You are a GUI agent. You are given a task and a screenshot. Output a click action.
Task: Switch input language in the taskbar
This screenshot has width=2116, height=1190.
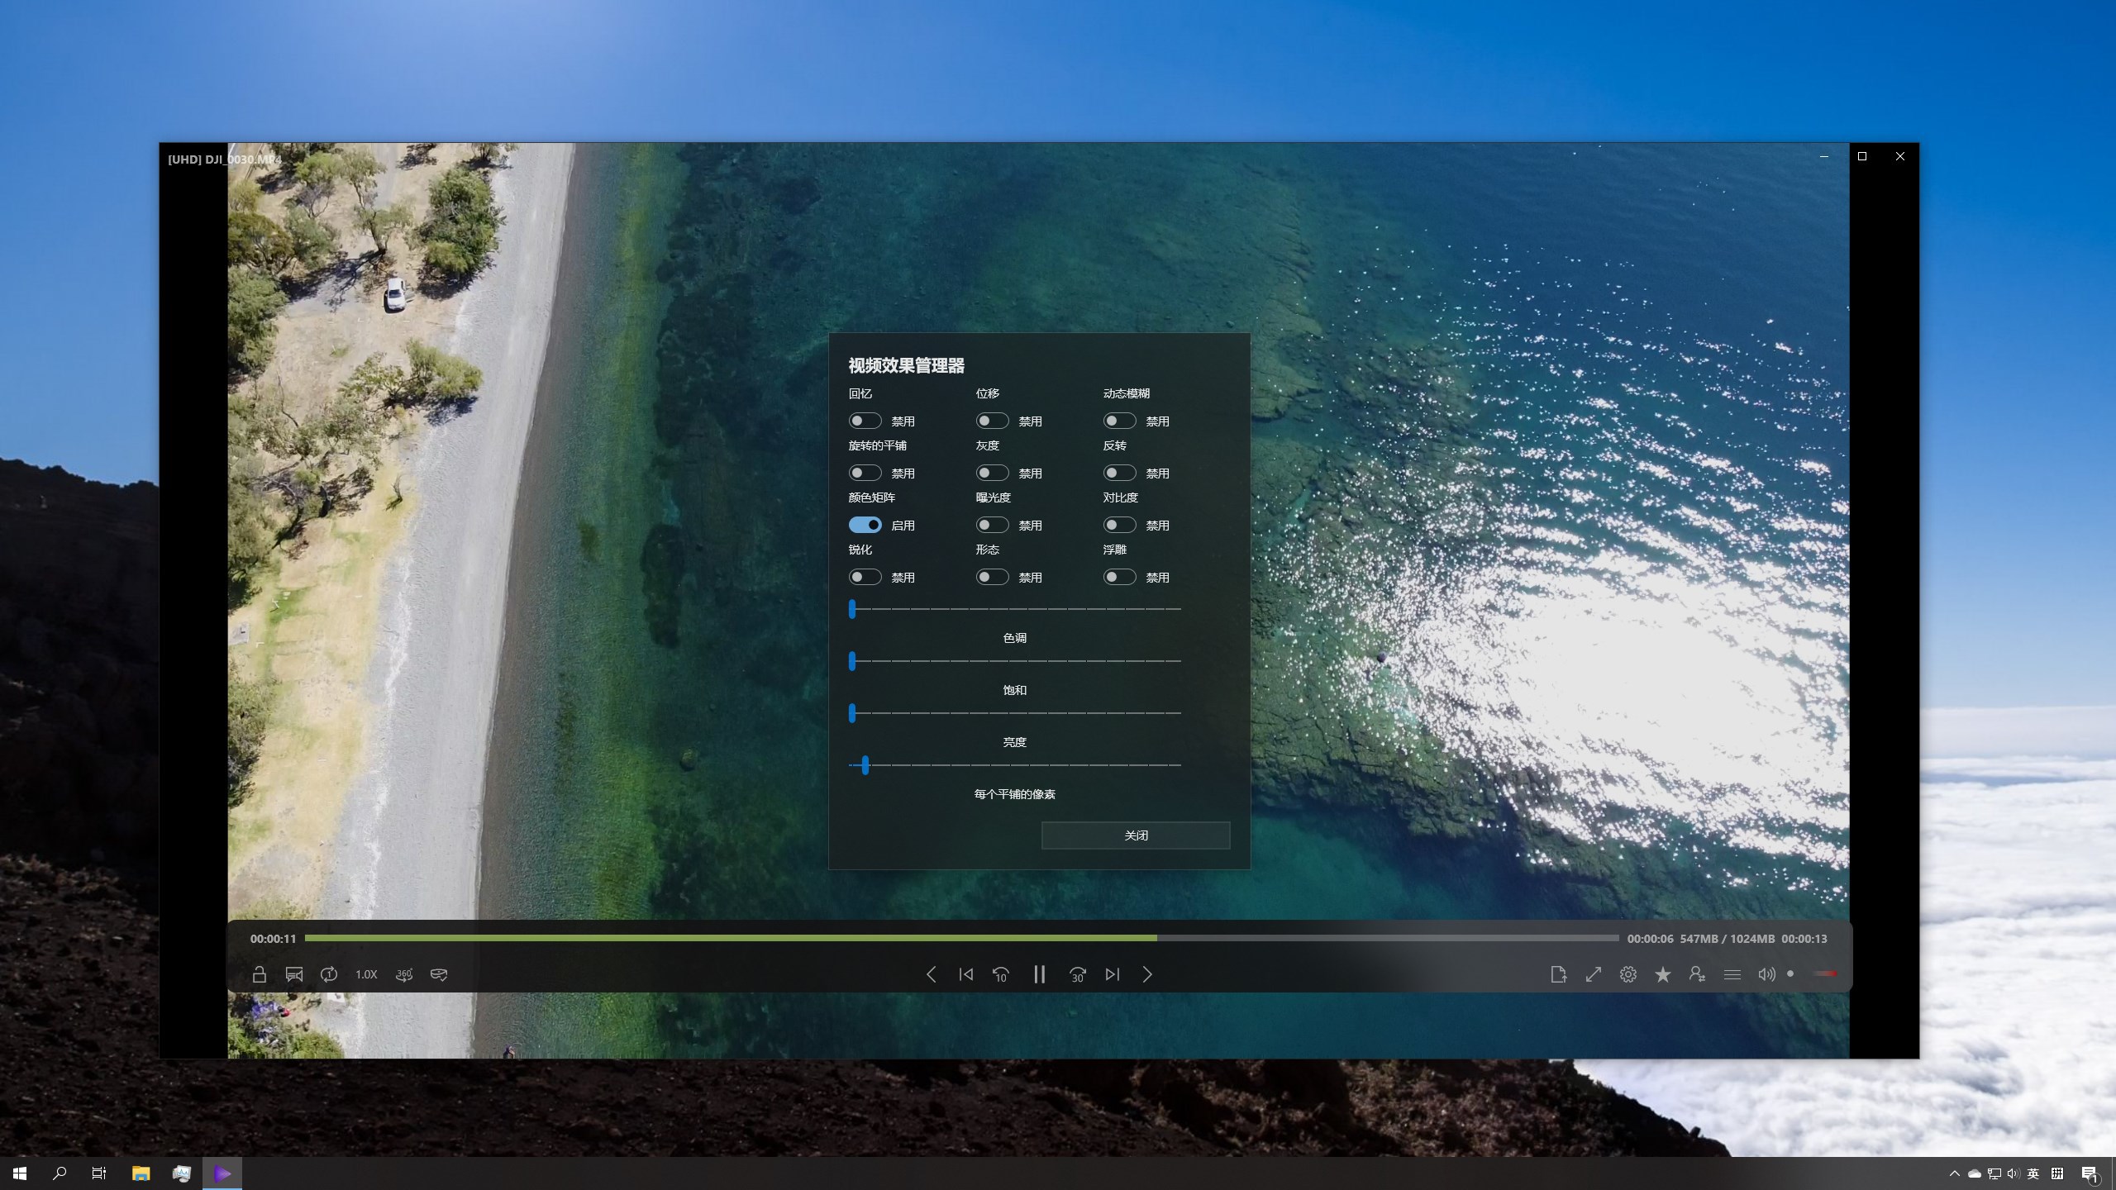(x=2033, y=1173)
